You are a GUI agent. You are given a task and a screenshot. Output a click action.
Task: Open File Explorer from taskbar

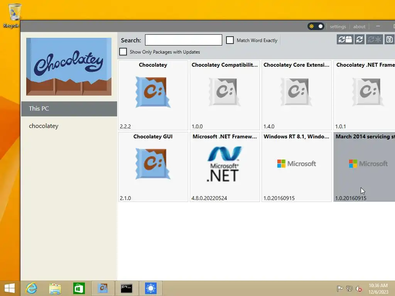55,288
